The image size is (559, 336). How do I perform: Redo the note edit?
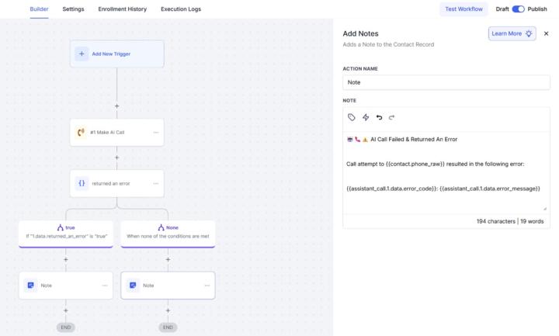coord(391,117)
